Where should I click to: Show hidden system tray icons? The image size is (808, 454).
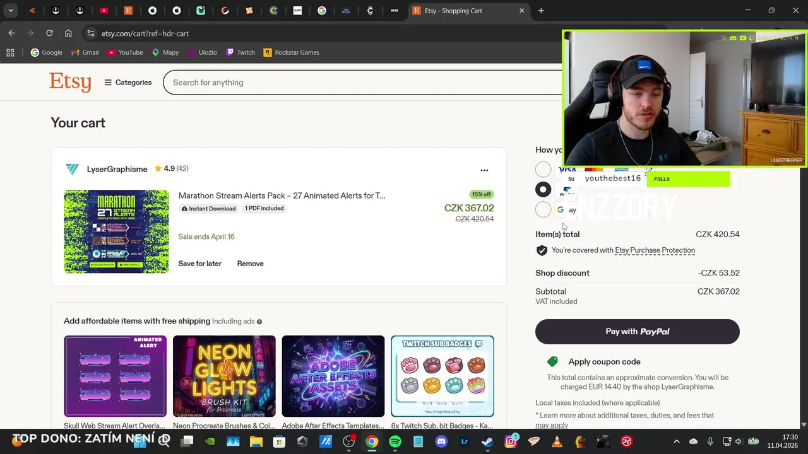(677, 441)
